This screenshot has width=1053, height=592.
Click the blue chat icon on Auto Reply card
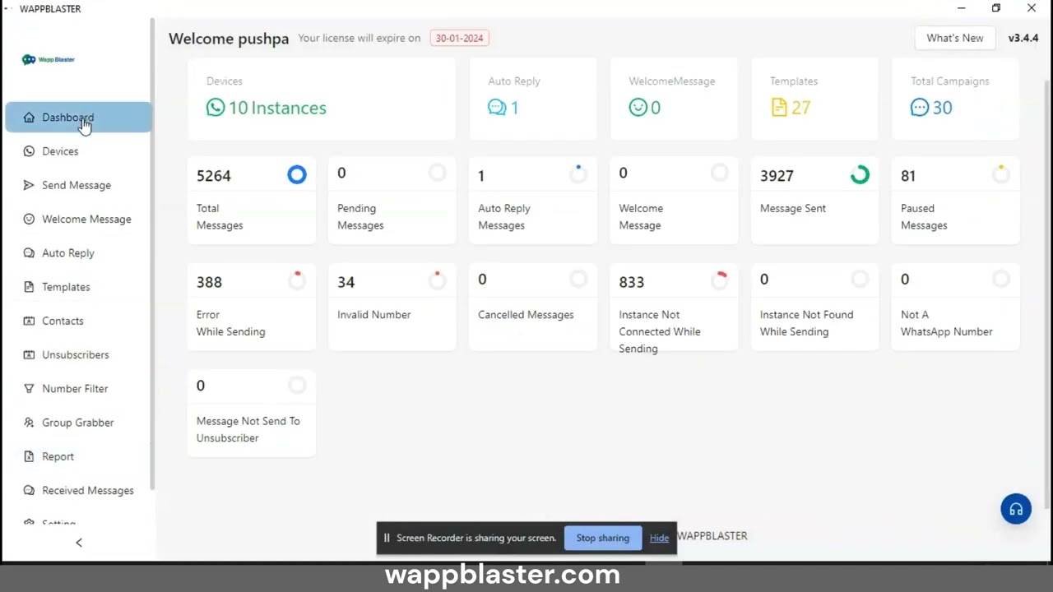[x=497, y=108]
